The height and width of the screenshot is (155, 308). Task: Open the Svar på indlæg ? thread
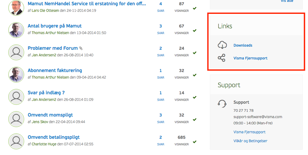pos(46,93)
